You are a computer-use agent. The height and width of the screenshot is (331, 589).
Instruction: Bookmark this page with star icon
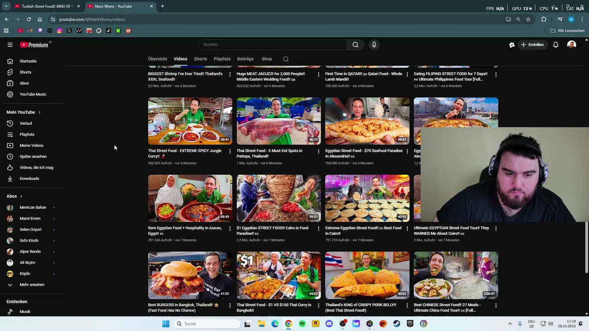(x=528, y=19)
